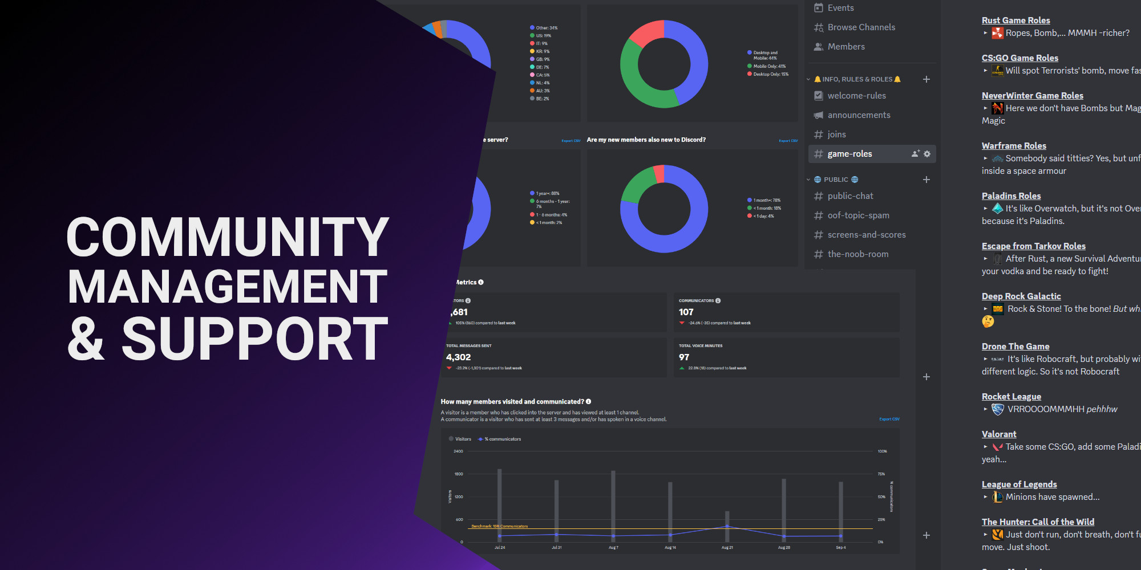
Task: Click the 'Deep Rock Galactic' heading
Action: click(x=1021, y=296)
